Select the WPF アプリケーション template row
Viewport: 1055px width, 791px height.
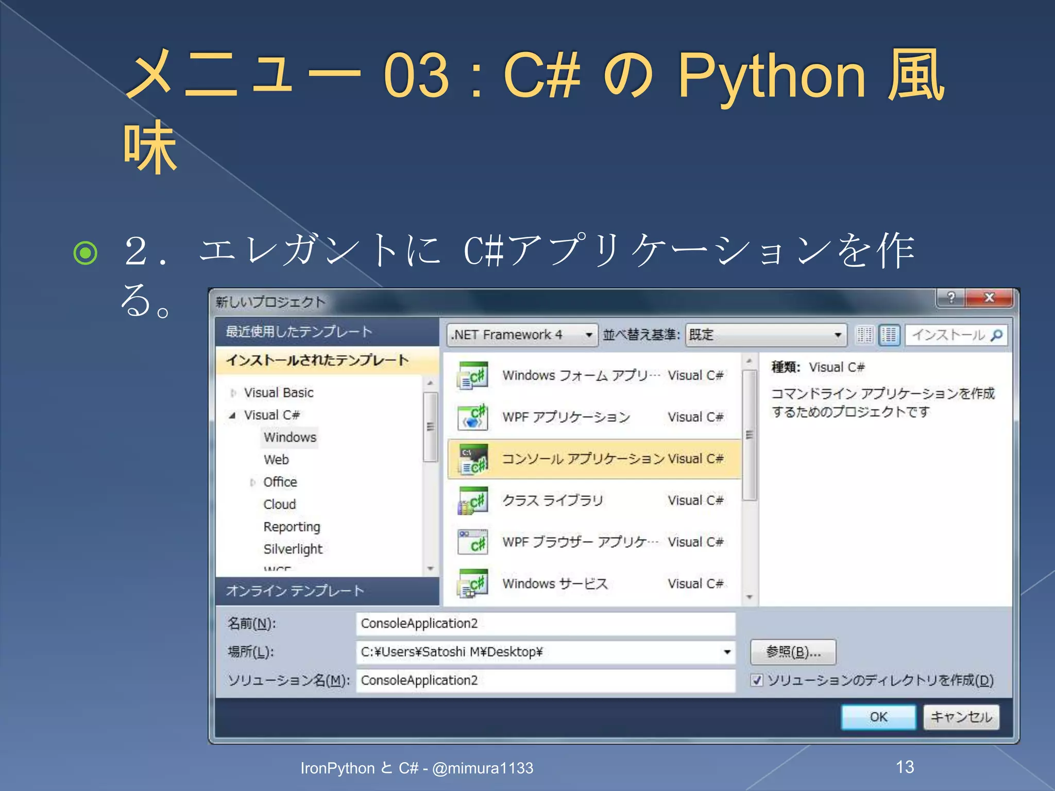pos(594,417)
